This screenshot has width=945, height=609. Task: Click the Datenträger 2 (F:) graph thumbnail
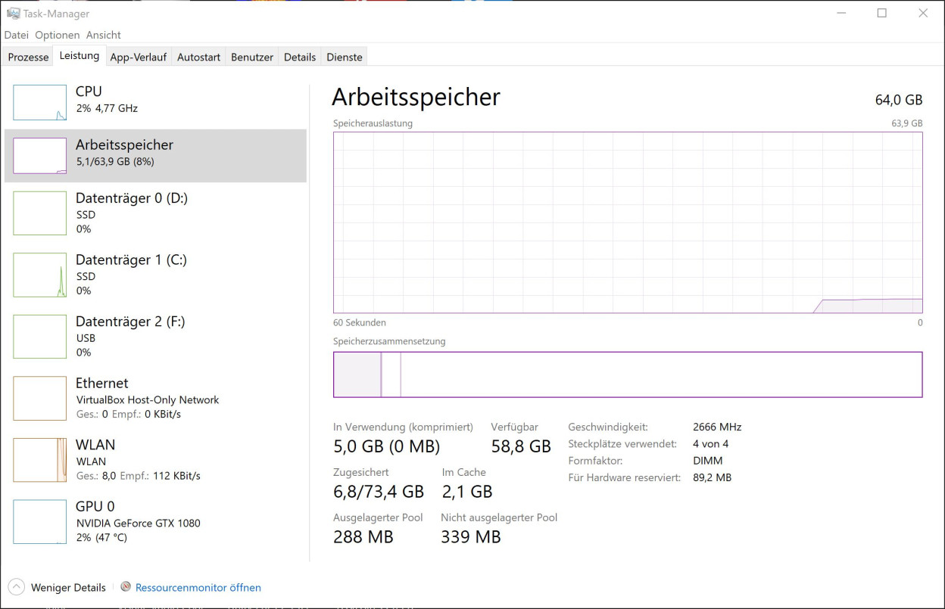tap(40, 337)
